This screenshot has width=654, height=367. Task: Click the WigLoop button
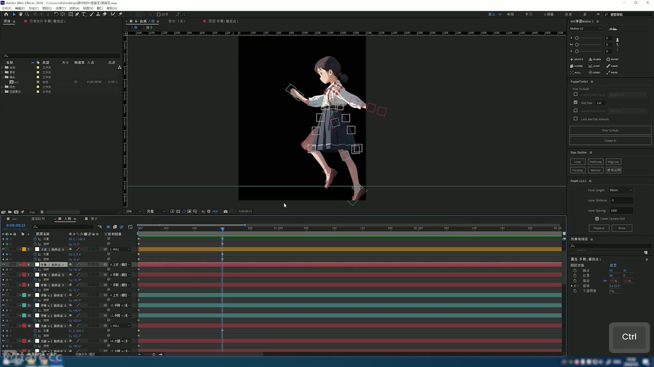[613, 162]
